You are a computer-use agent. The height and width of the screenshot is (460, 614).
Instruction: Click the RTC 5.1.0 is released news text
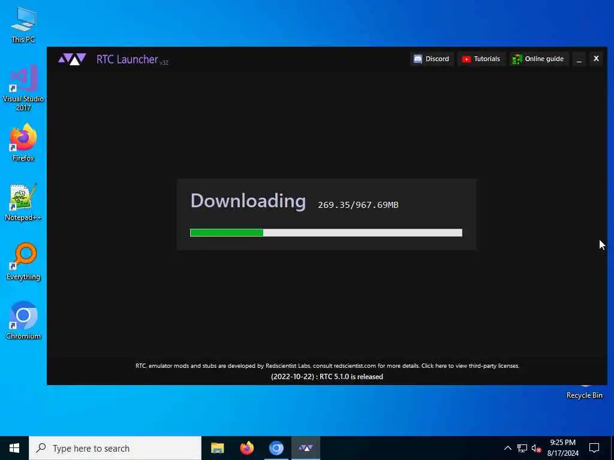click(327, 377)
